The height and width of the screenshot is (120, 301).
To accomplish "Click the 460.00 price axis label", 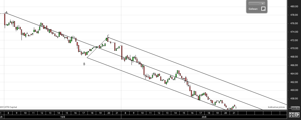I will point(294,90).
